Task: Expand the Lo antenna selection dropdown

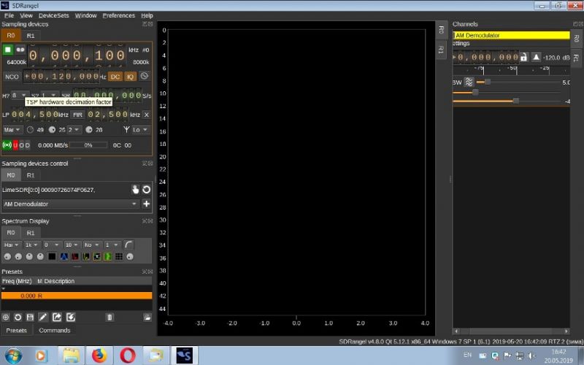Action: click(141, 129)
